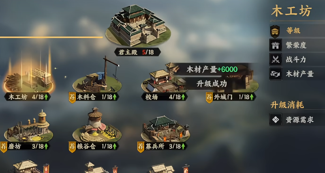Click the 荐 badge on 磨坊
Screen dimensions: 325x173
tap(4, 147)
